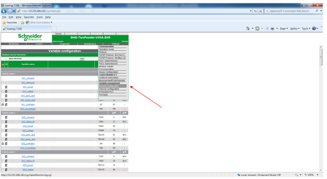
Task: Open the Diagnostic tab on the page
Action: (x=64, y=44)
